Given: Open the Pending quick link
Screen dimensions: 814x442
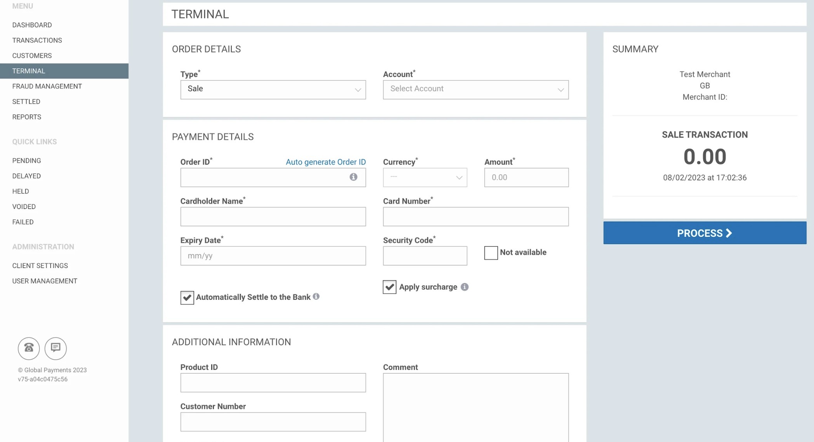Looking at the screenshot, I should (x=26, y=161).
